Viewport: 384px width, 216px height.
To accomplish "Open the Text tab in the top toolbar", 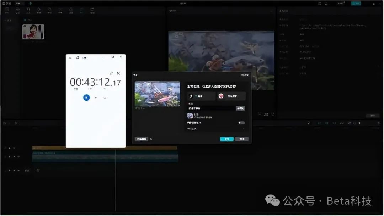I will (x=28, y=10).
